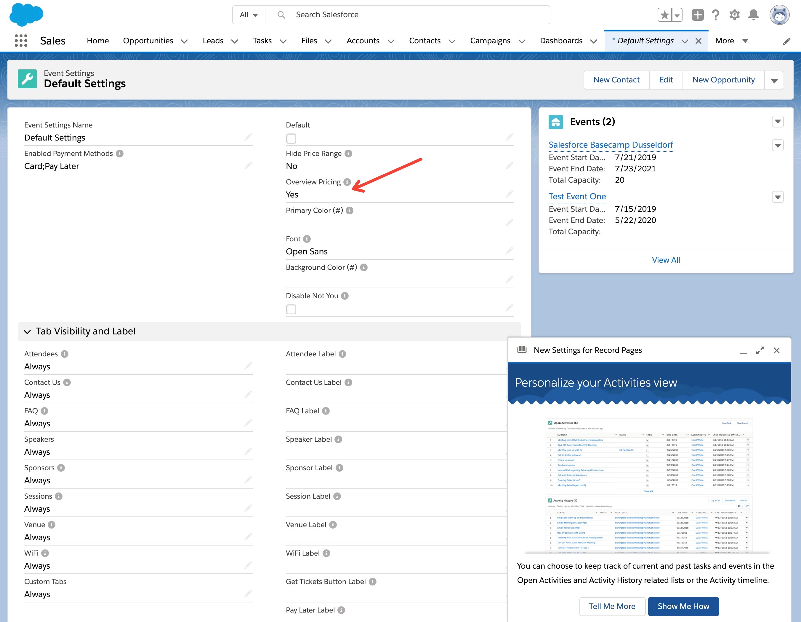Click the Search Salesforce input field
The width and height of the screenshot is (801, 622).
(408, 15)
